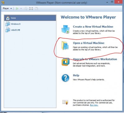124x113 pixels.
Task: Select the vida2014B virtual machine
Action: (30, 30)
